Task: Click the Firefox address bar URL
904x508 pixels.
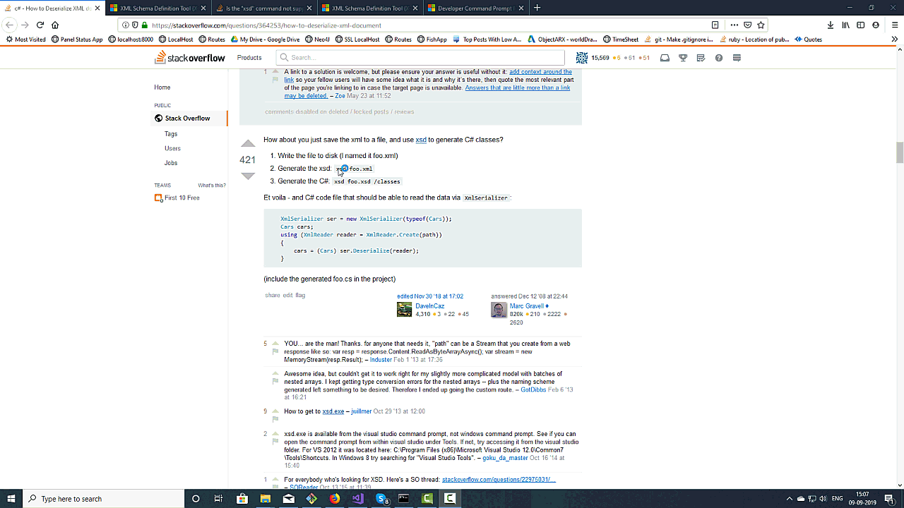Action: coord(266,25)
